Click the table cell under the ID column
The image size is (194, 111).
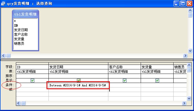(x=32, y=72)
